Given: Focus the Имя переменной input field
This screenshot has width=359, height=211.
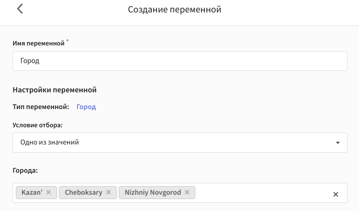Looking at the screenshot, I should coord(180,61).
